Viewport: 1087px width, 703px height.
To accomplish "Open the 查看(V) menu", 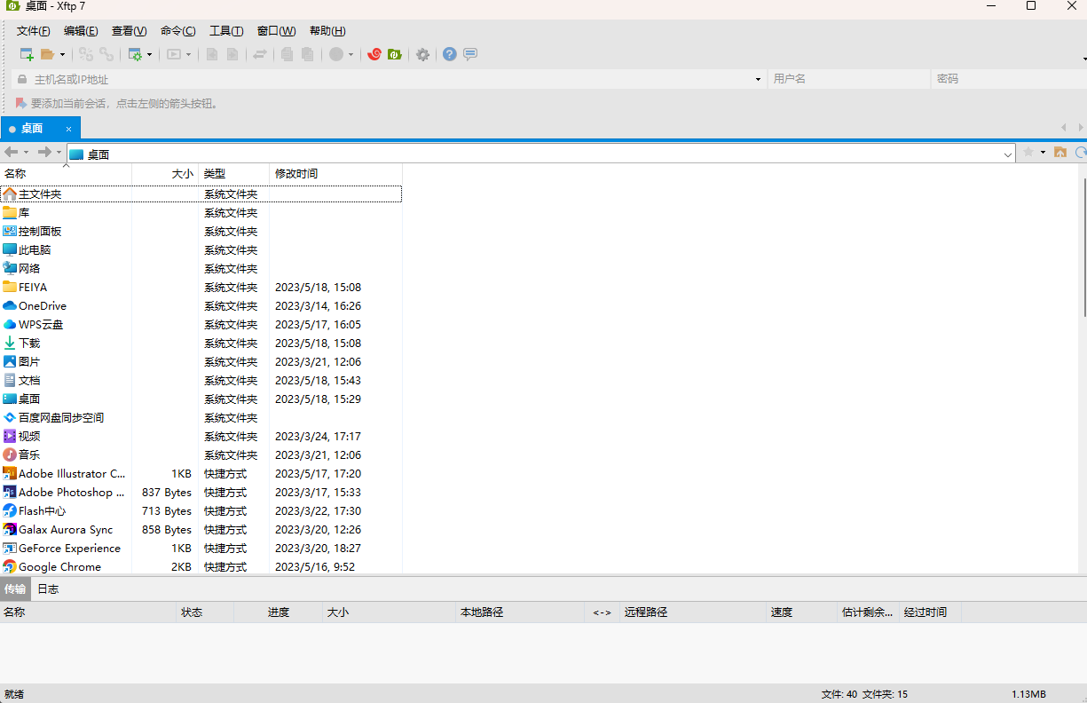I will pos(130,31).
